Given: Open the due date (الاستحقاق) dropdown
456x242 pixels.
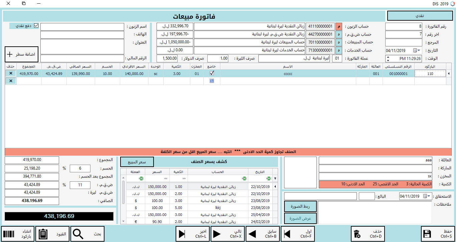Looking at the screenshot, I should pyautogui.click(x=429, y=196).
